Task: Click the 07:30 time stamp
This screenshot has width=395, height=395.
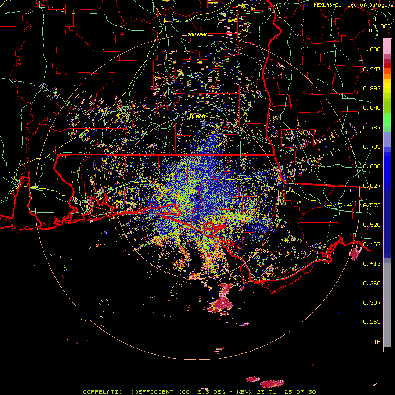Action: point(306,392)
